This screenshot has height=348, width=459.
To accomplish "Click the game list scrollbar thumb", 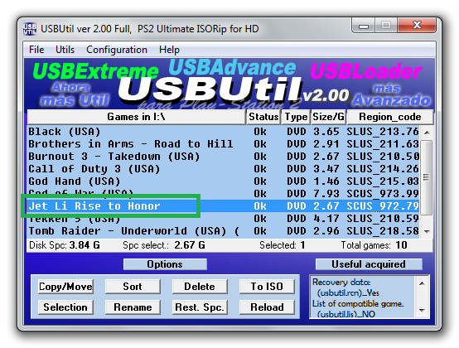I will point(427,177).
